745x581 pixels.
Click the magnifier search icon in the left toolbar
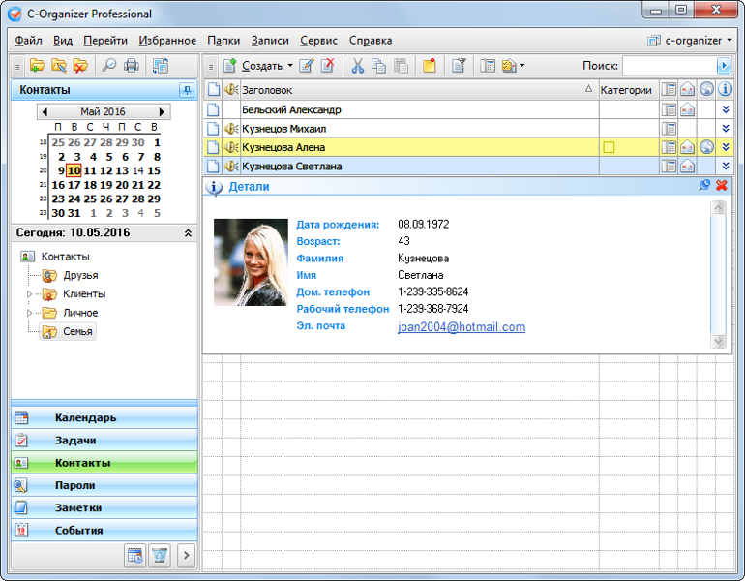(109, 66)
